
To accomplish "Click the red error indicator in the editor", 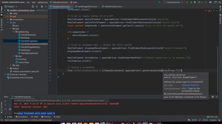I will pos(206,11).
